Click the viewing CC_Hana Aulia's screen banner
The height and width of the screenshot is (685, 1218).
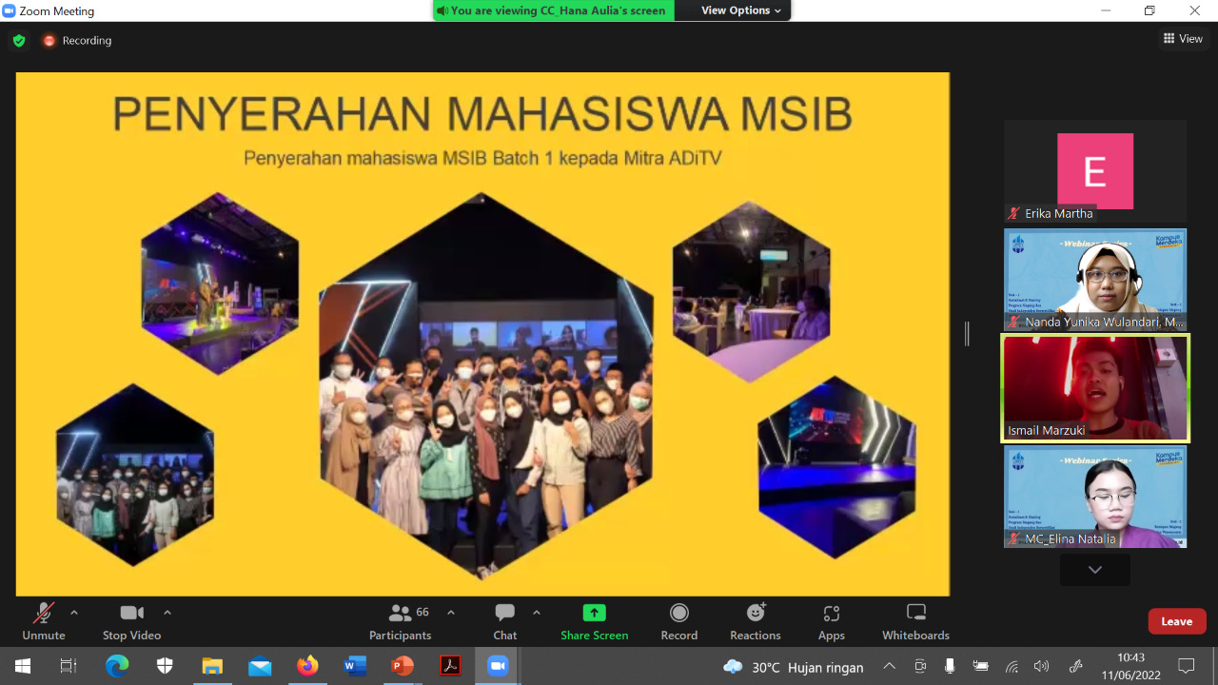(553, 10)
